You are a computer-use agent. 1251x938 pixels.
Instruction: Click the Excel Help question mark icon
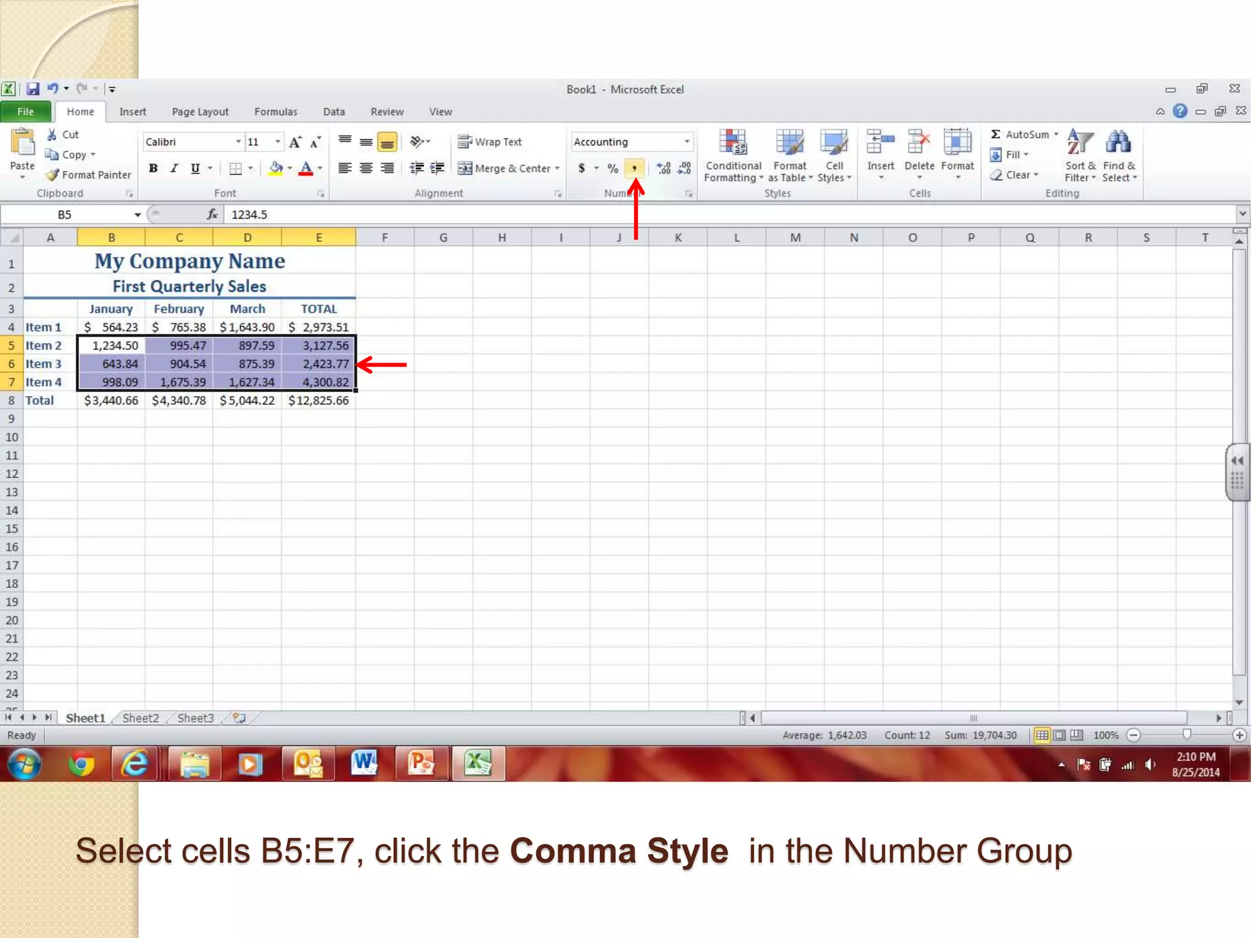1180,111
